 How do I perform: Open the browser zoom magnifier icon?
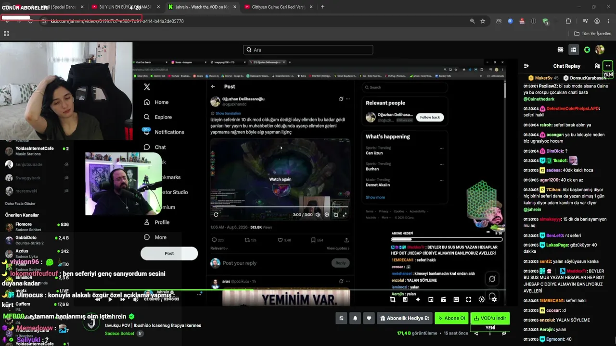(x=473, y=21)
